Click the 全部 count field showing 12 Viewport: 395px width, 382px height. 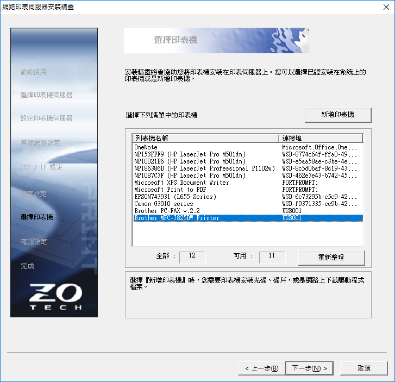(x=192, y=257)
